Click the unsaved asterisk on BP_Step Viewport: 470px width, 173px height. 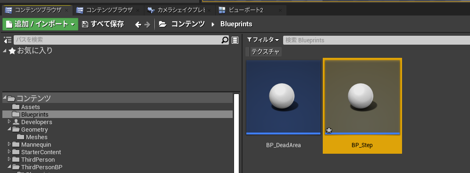point(329,131)
